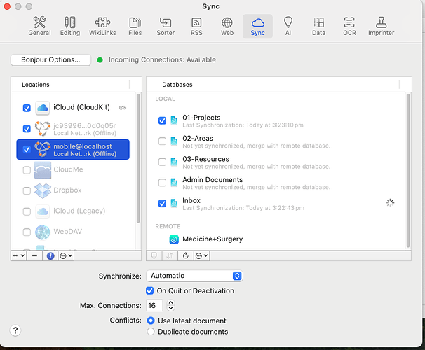The image size is (425, 350).
Task: Open help with the question mark button
Action: pos(15,330)
